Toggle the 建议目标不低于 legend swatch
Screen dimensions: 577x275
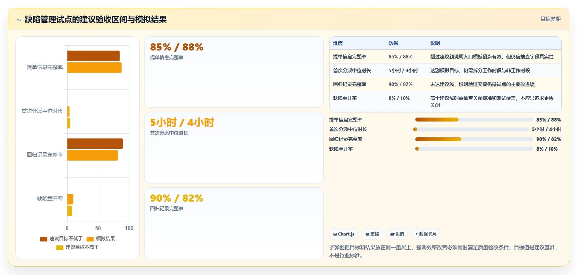(44, 239)
